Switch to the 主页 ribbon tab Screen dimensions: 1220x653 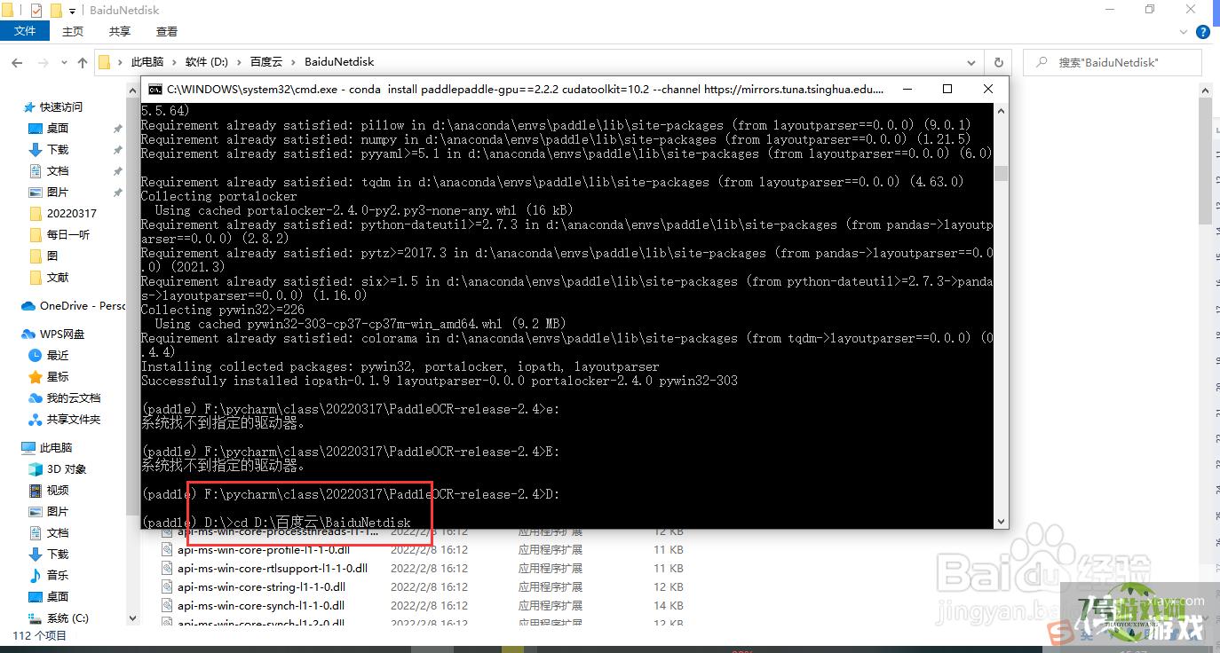coord(73,31)
